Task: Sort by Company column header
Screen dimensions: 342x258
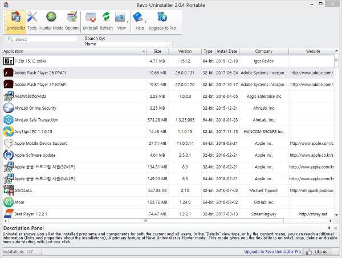Action: click(264, 51)
